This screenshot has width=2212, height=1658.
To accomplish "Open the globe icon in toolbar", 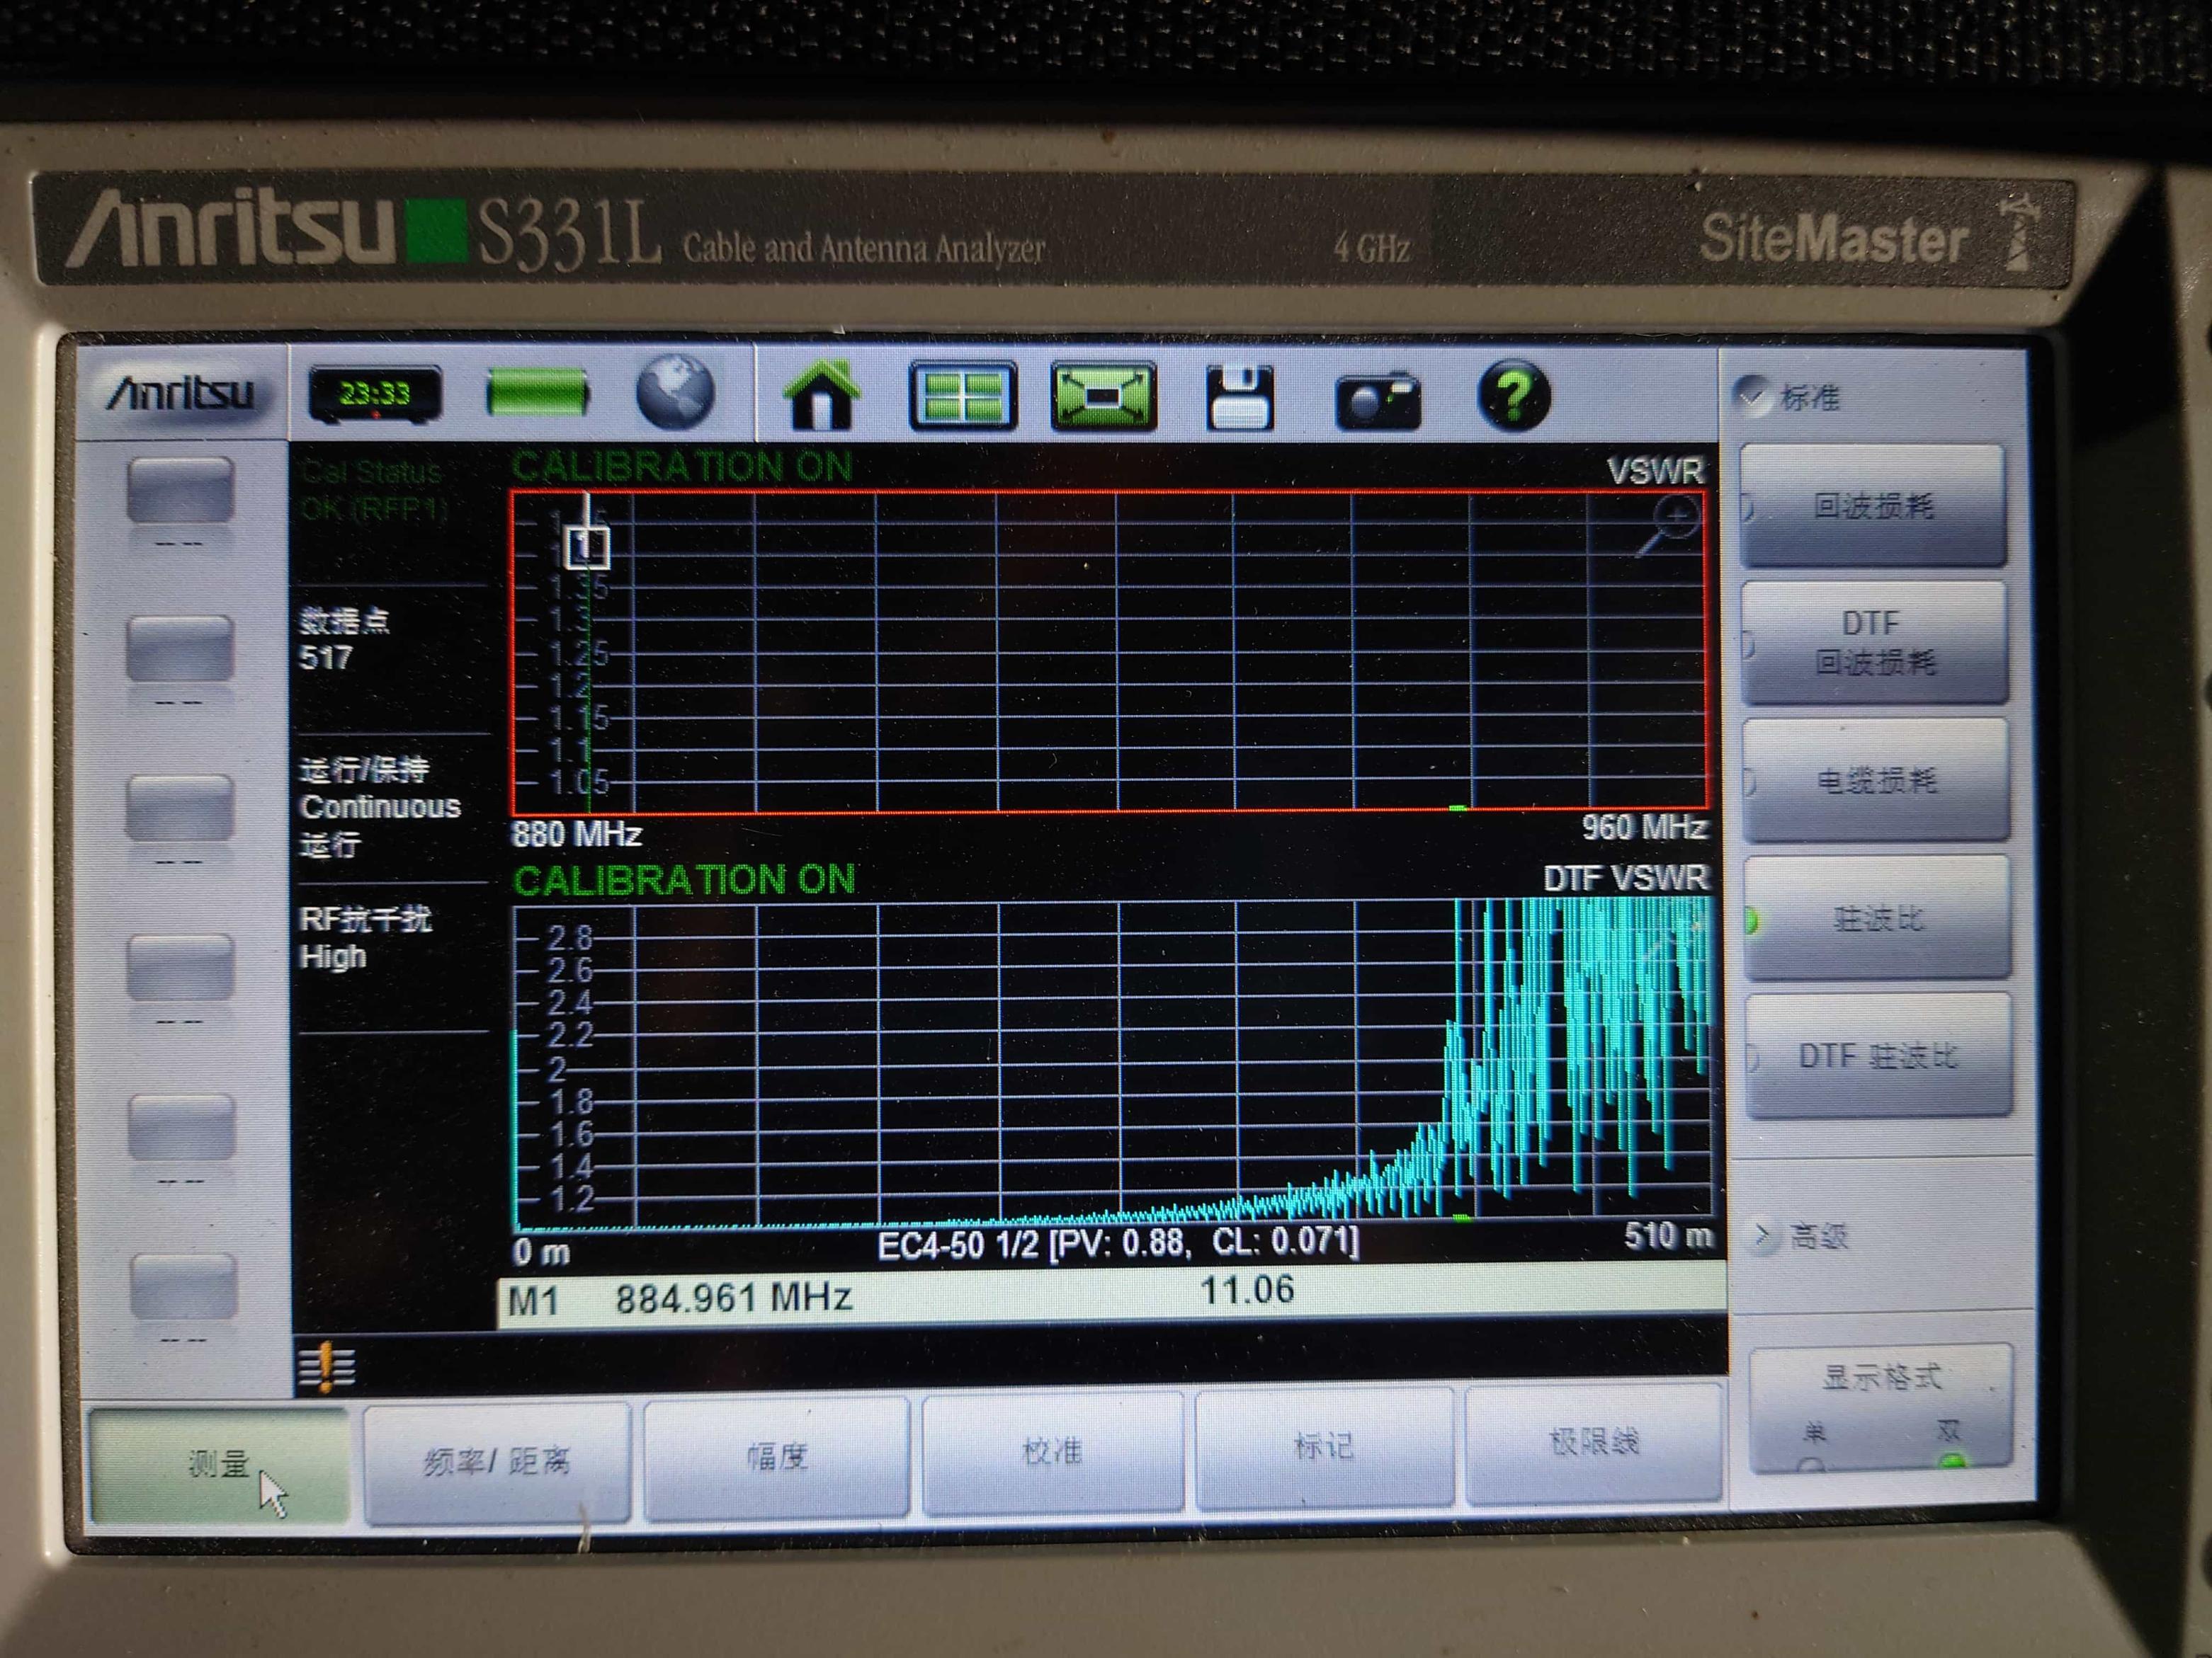I will coord(675,393).
